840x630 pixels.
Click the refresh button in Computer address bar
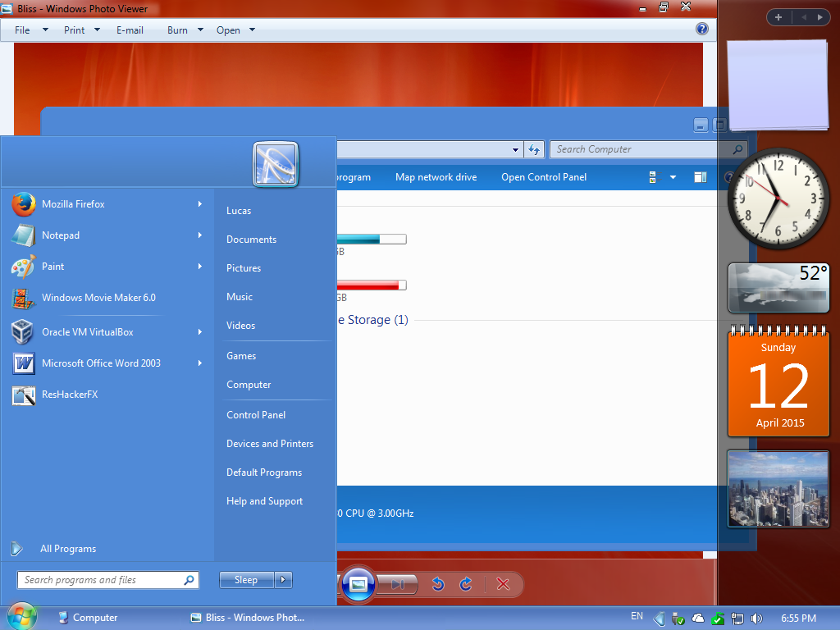coord(534,149)
